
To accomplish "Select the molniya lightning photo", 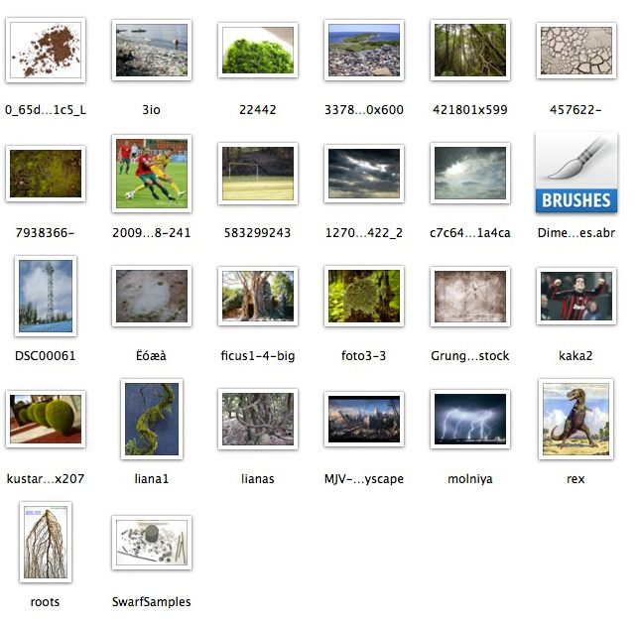I will [470, 419].
